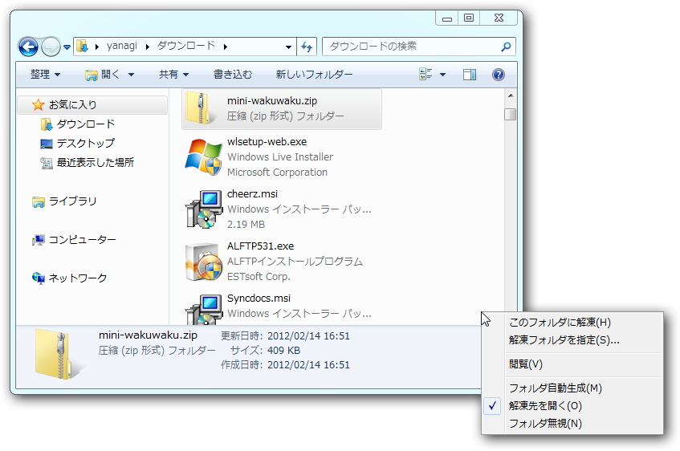The height and width of the screenshot is (451, 680).
Task: Open the 共有 dropdown menu
Action: (x=173, y=75)
